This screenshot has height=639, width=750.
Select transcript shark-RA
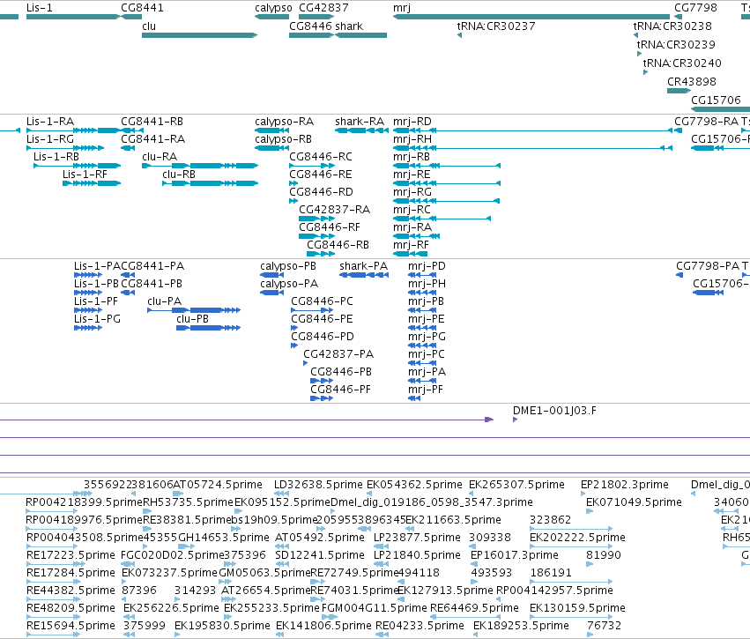point(361,130)
